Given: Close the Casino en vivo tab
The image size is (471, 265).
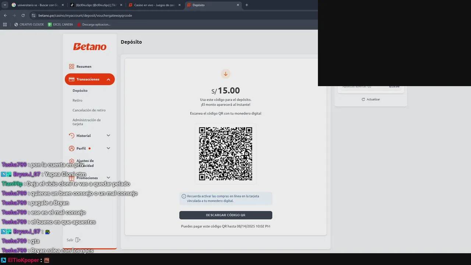Looking at the screenshot, I should [x=180, y=5].
